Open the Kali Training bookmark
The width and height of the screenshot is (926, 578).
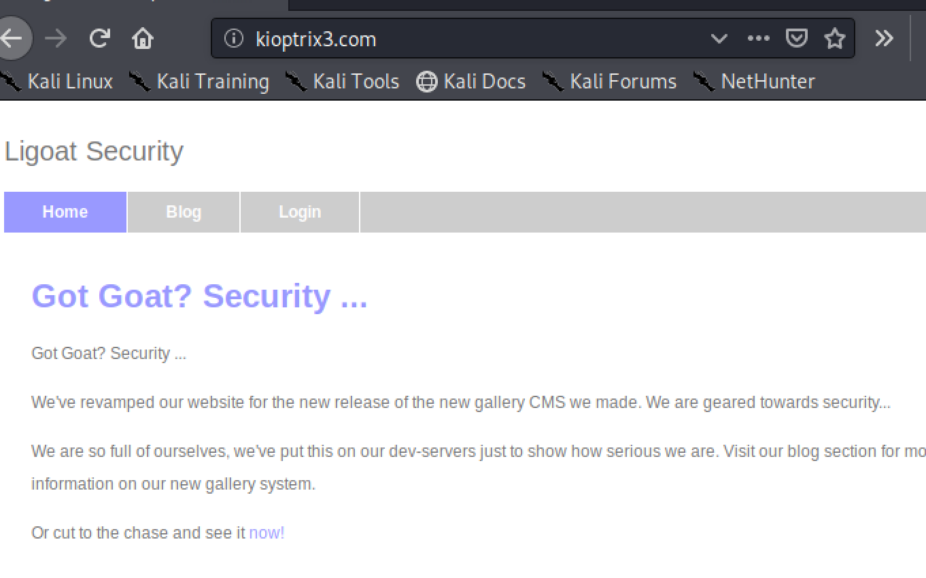(199, 82)
